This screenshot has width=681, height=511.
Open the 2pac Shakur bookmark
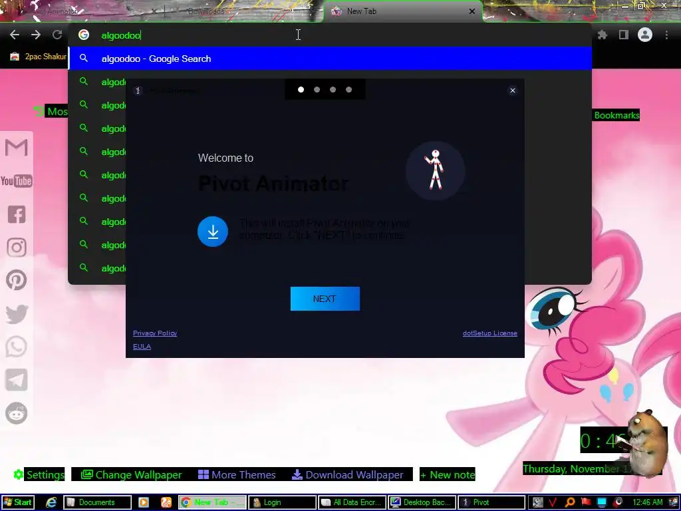[38, 56]
